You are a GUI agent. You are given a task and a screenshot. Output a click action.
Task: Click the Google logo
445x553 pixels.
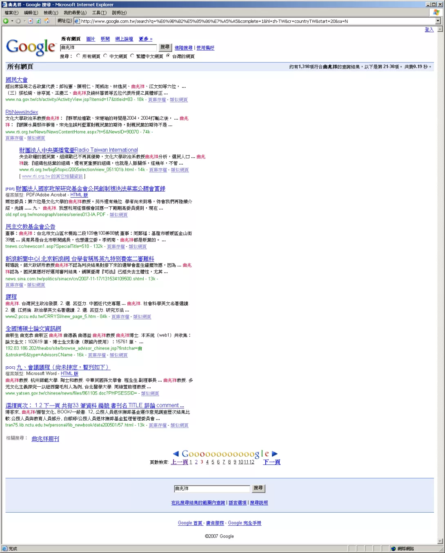[x=31, y=47]
